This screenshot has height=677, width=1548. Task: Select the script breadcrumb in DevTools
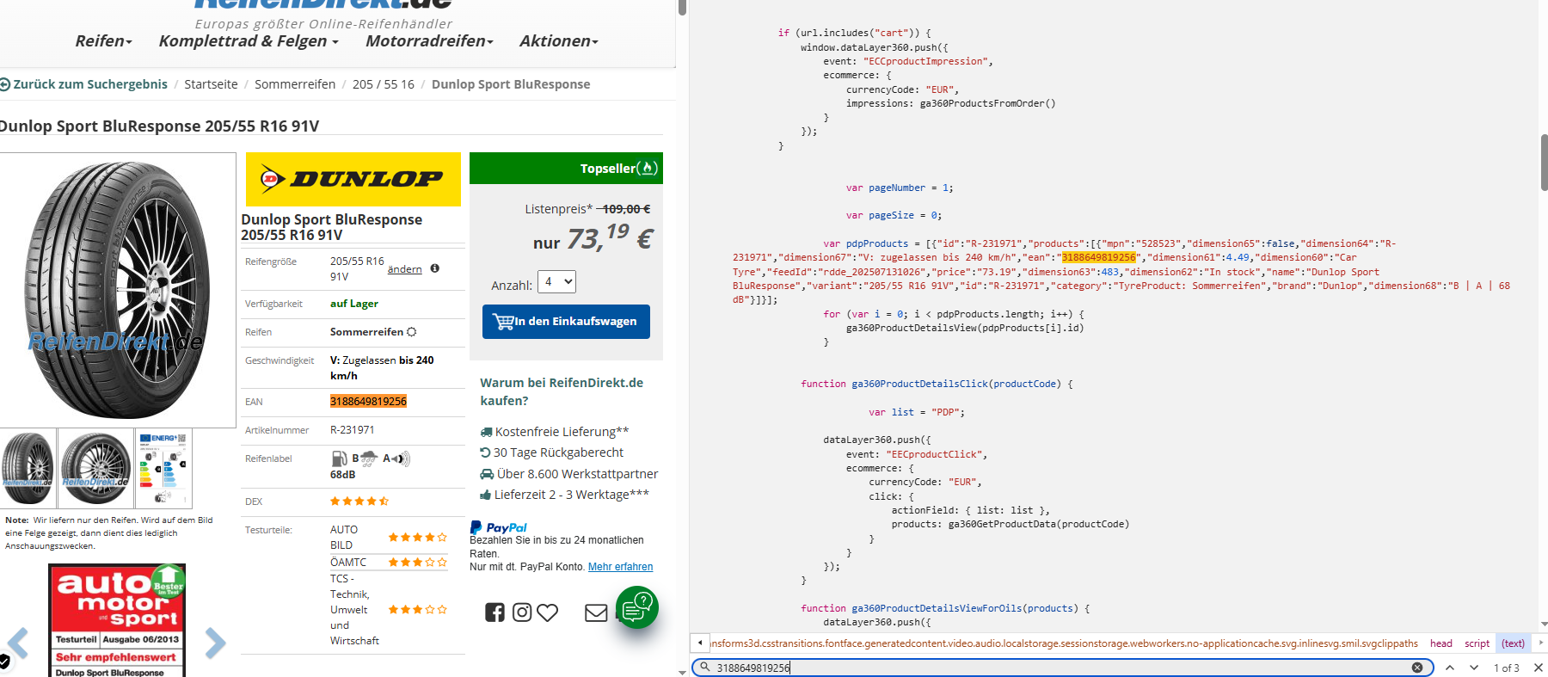click(1477, 643)
